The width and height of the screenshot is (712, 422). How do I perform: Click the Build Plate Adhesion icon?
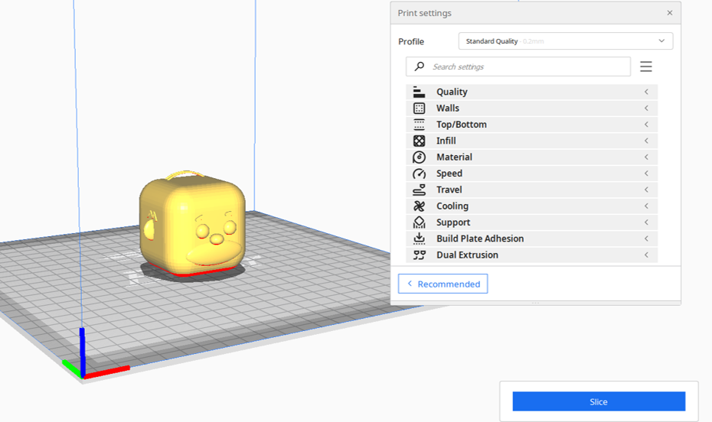[419, 239]
